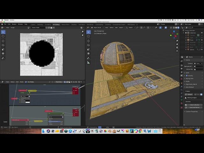Click the Active Clip field

(x=198, y=69)
